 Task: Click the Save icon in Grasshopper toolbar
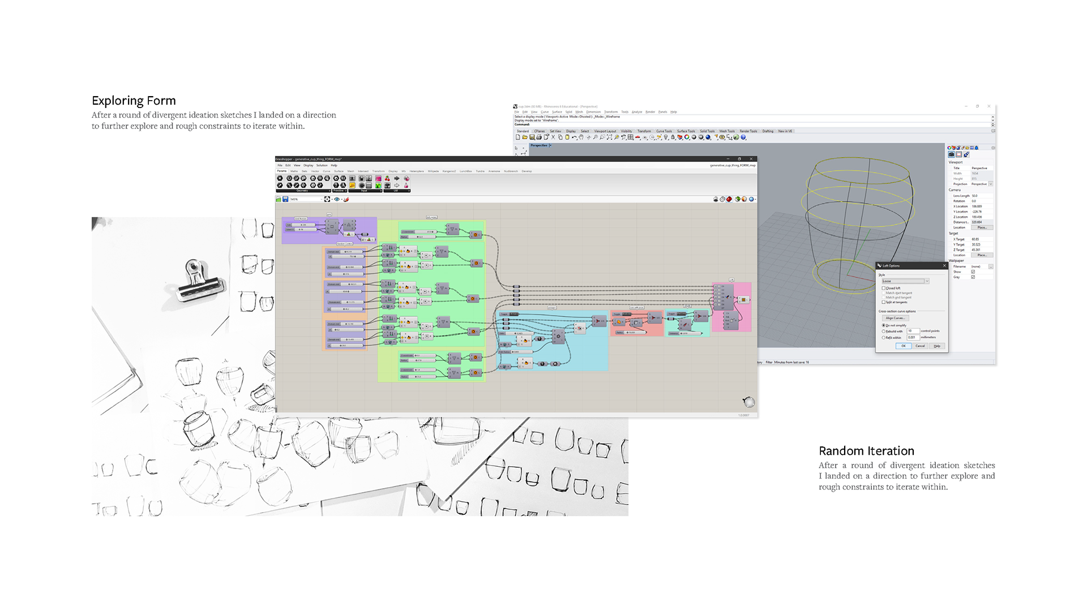coord(285,199)
